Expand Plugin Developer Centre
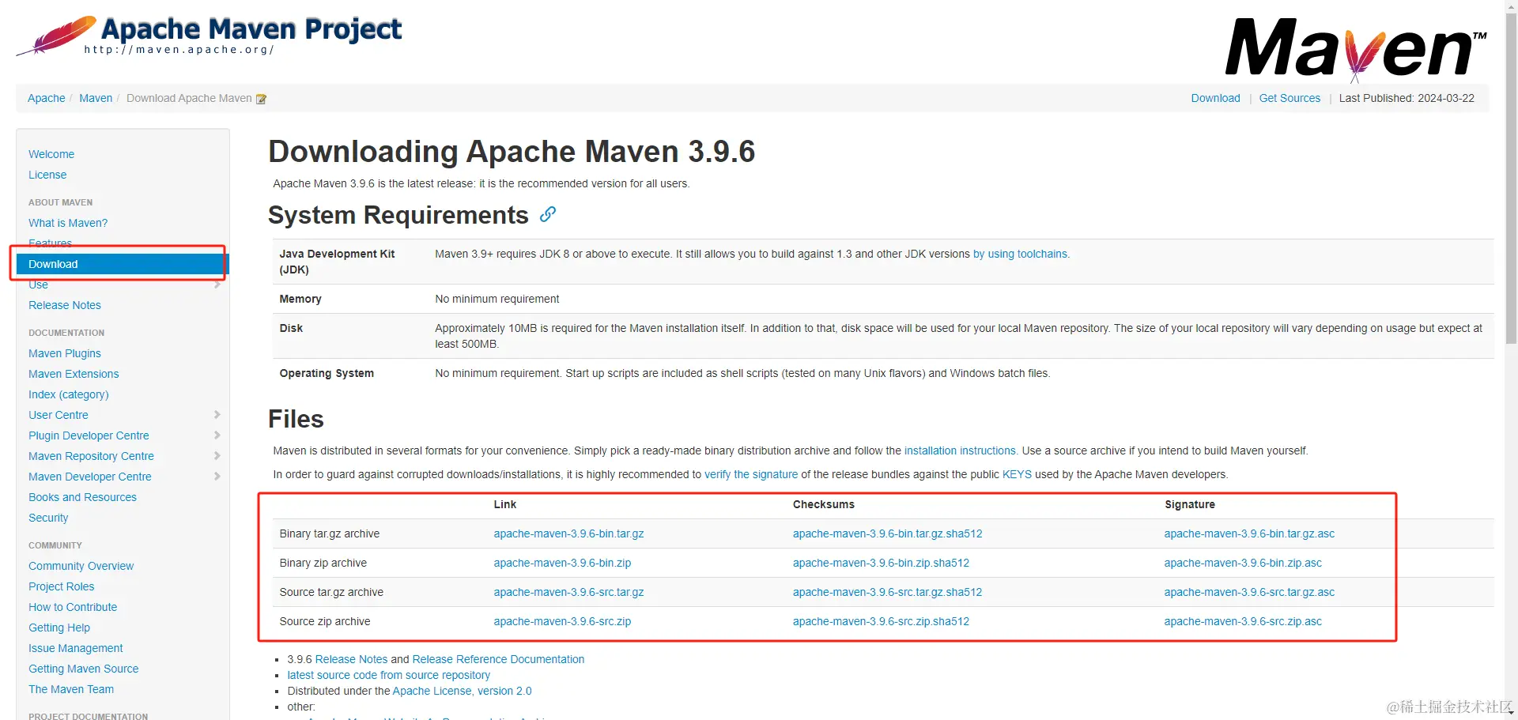The image size is (1518, 720). click(x=217, y=435)
